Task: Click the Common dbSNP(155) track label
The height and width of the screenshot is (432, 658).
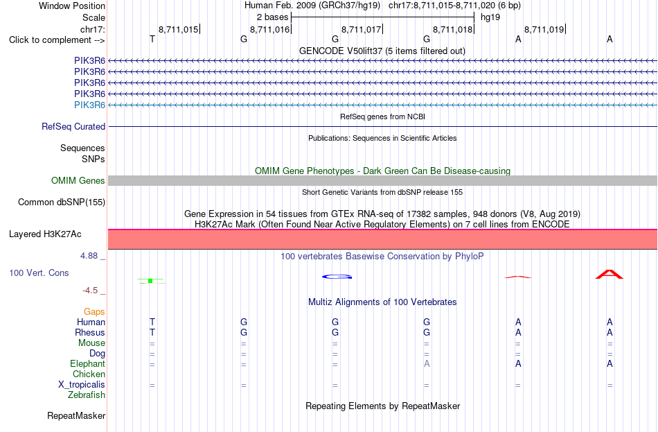Action: coord(62,202)
